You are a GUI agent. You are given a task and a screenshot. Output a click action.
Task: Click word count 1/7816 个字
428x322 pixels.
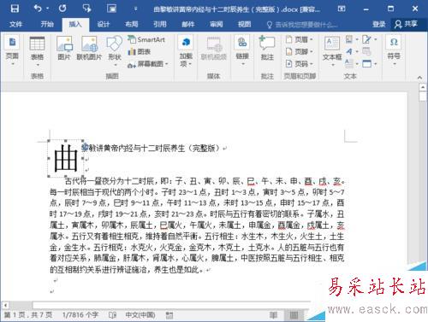(80, 315)
